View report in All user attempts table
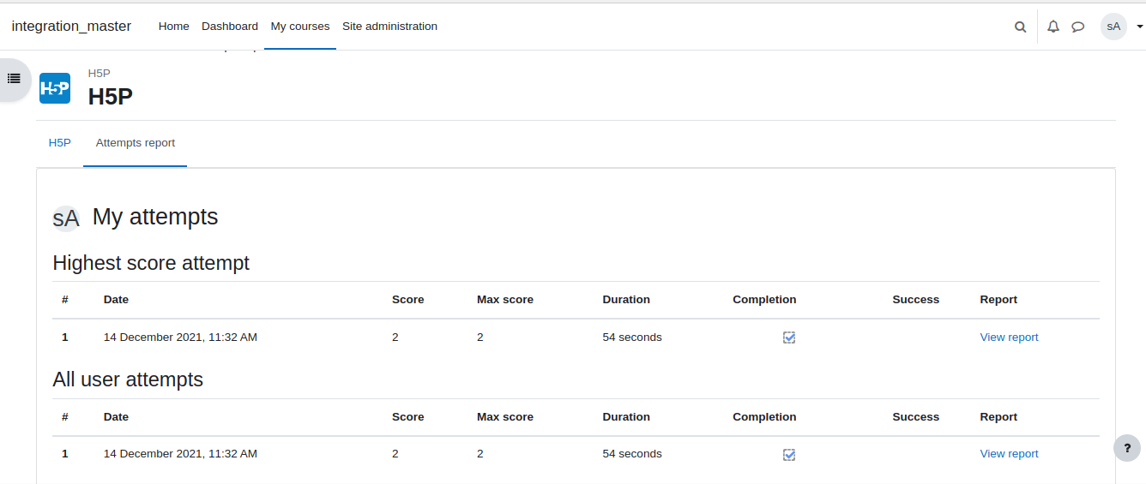The width and height of the screenshot is (1146, 484). tap(1009, 454)
